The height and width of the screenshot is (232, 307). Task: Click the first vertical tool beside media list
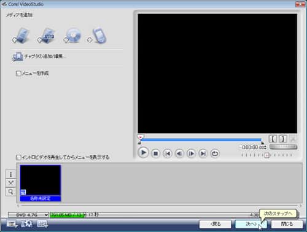click(x=10, y=174)
